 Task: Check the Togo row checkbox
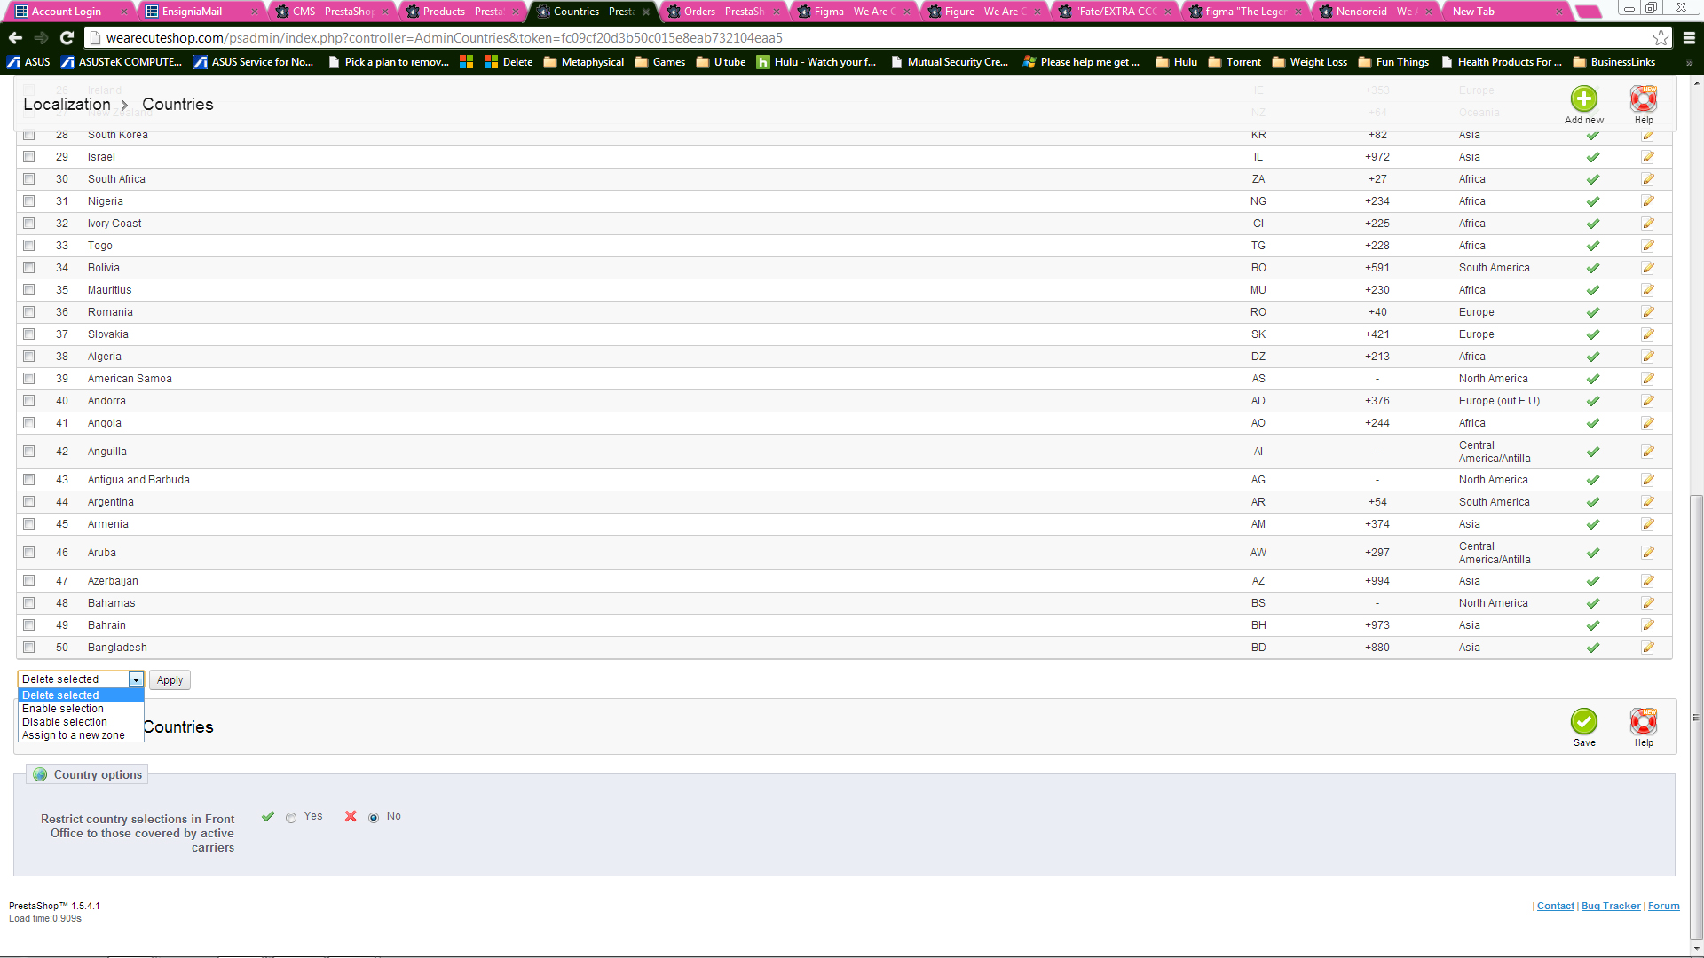tap(29, 246)
